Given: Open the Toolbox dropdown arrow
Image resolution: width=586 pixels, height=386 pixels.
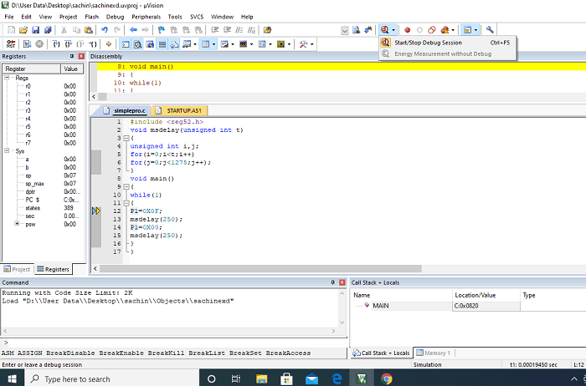Looking at the screenshot, I should click(311, 44).
